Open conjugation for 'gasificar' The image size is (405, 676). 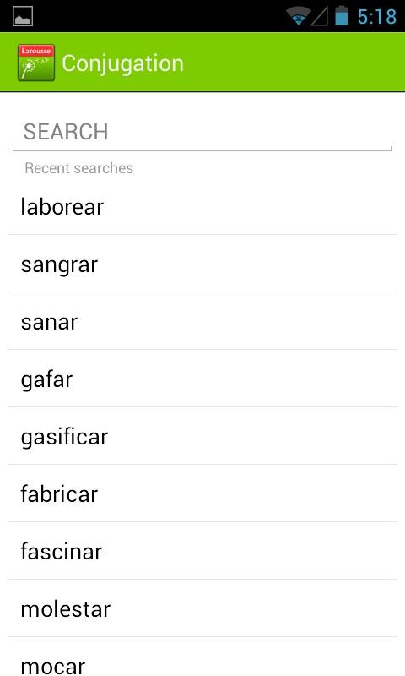(202, 436)
